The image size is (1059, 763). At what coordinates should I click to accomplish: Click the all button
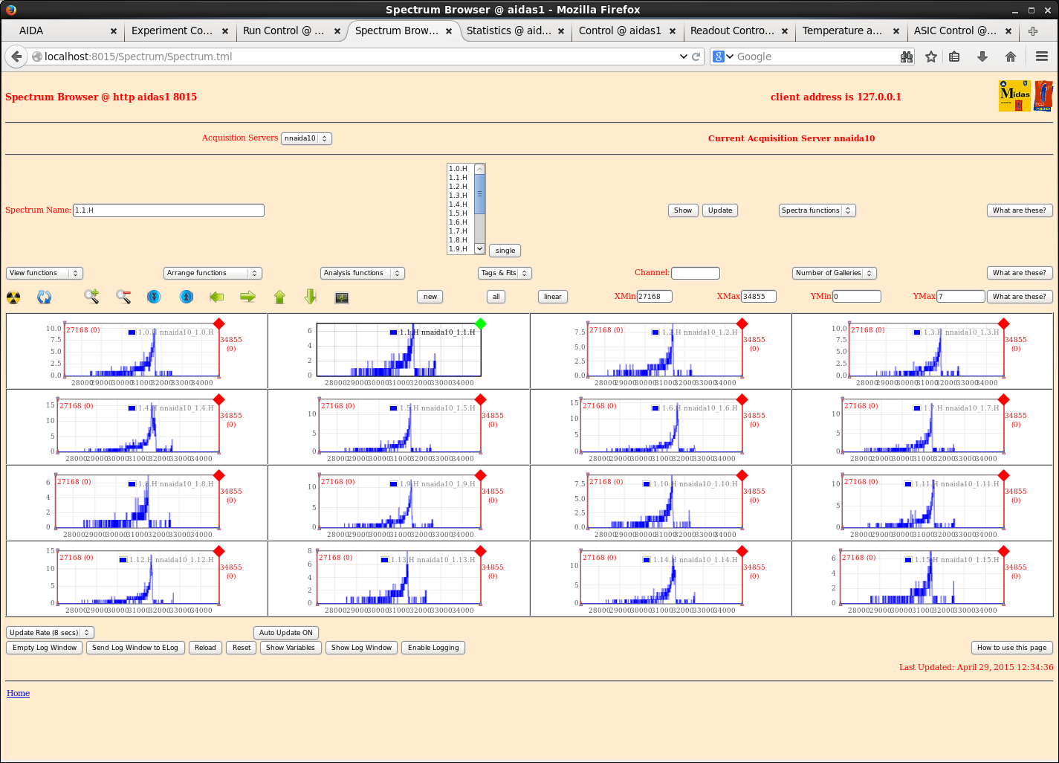point(496,297)
